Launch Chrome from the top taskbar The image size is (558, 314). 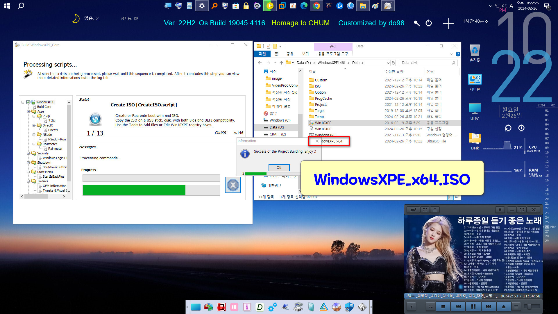(316, 6)
